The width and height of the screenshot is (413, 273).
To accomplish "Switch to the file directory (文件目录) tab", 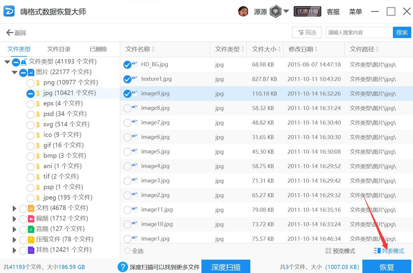I will point(59,49).
